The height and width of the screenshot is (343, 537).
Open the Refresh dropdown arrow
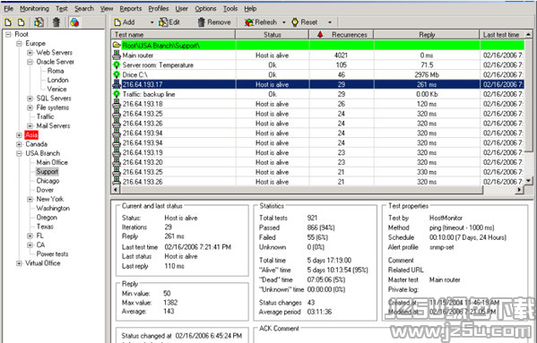(283, 22)
